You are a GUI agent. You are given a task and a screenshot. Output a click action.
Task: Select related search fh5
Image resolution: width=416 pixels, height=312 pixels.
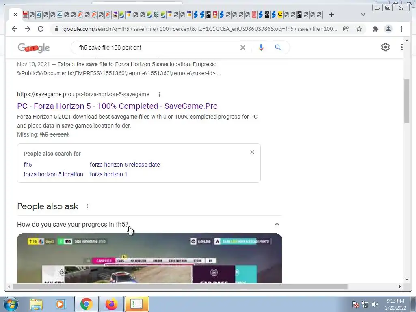(x=28, y=165)
